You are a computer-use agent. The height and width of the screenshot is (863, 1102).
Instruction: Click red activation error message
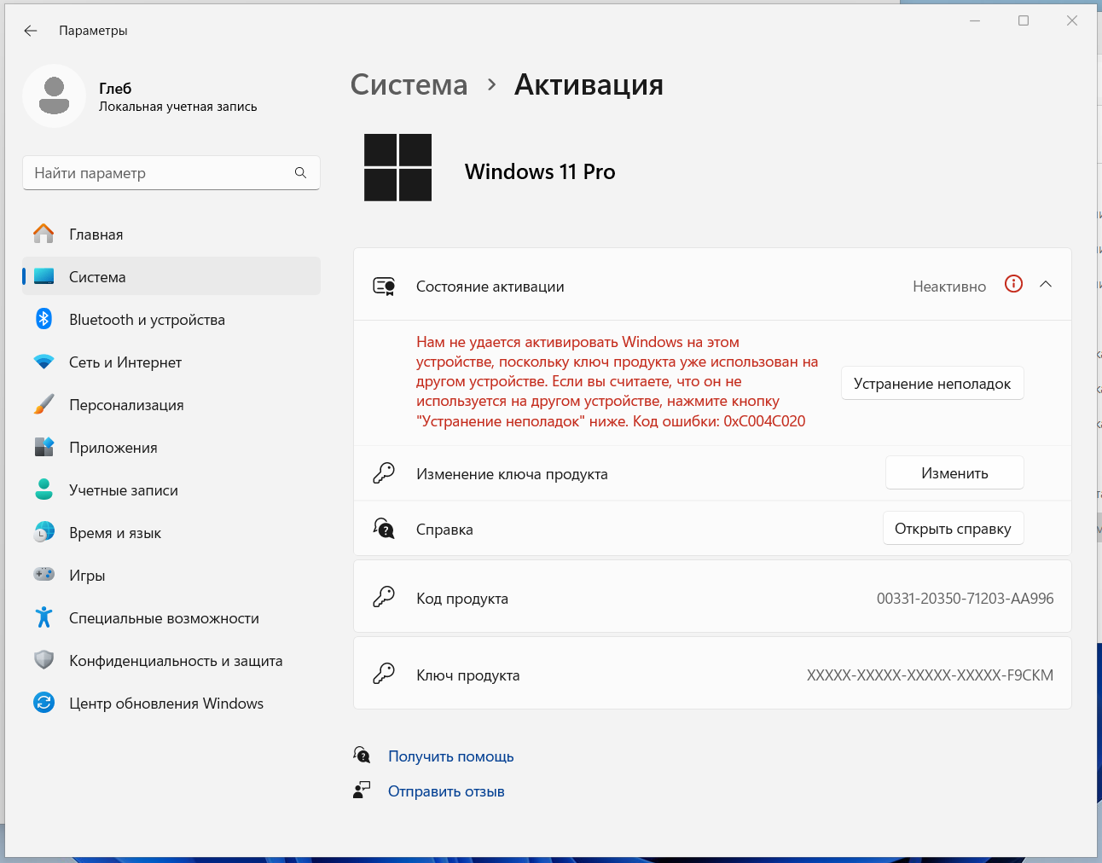pyautogui.click(x=617, y=381)
